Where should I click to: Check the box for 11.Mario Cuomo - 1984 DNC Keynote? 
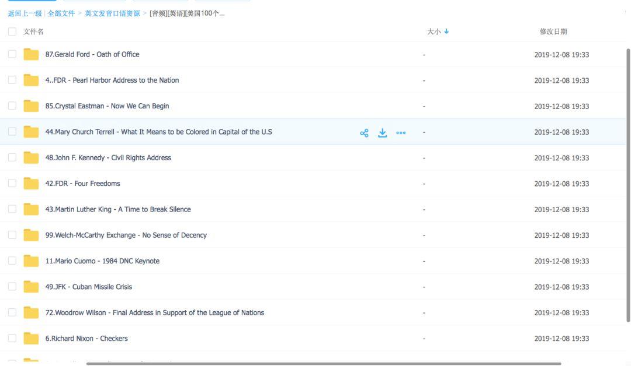pyautogui.click(x=12, y=261)
